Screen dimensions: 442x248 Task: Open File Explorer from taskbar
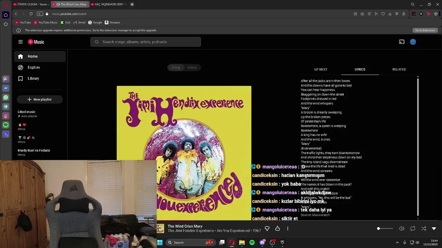coord(242,242)
